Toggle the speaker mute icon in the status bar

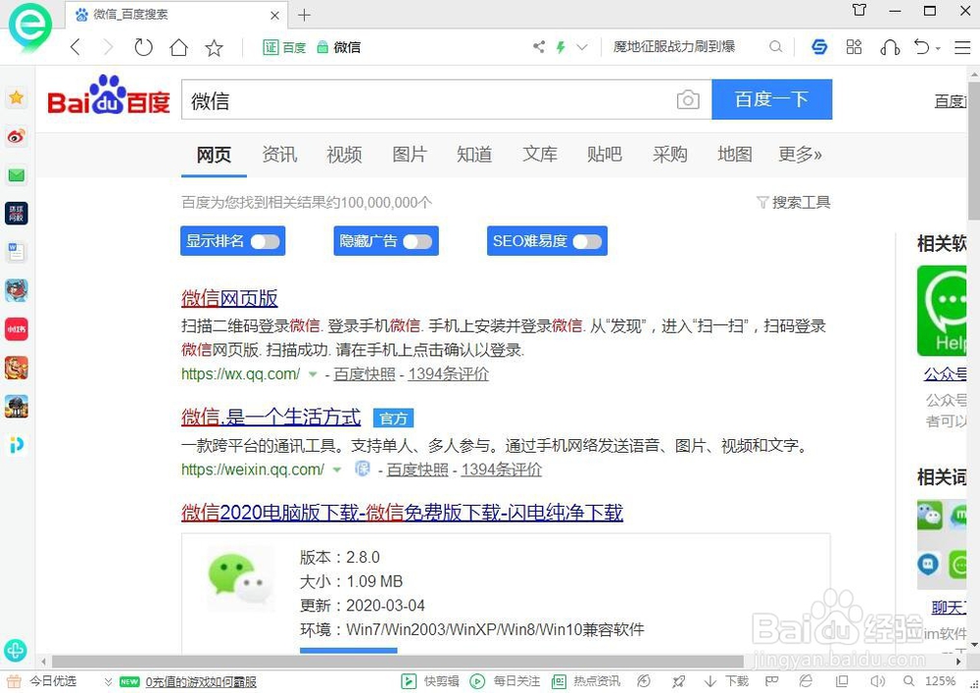pyautogui.click(x=877, y=681)
